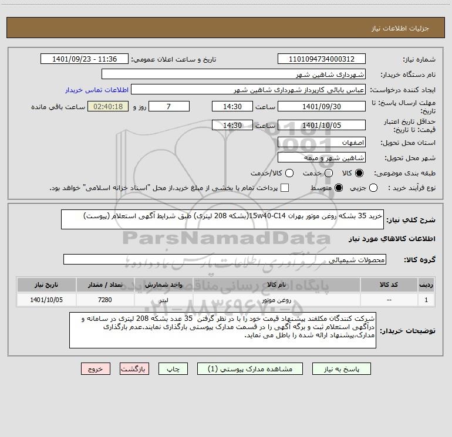Click the table date cell 1401/10/05
The width and height of the screenshot is (452, 437).
pyautogui.click(x=46, y=300)
